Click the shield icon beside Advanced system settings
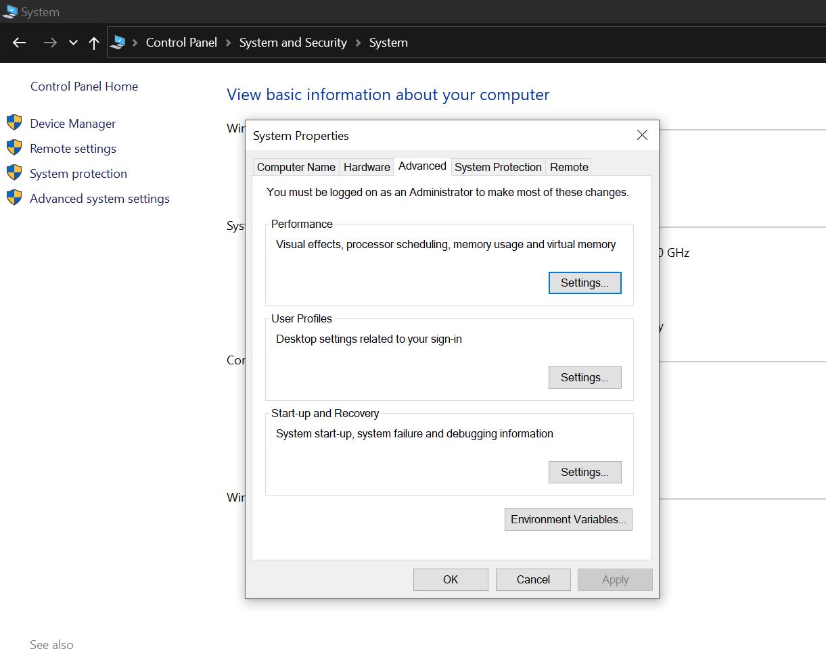Viewport: 826px width, 649px height. point(16,198)
